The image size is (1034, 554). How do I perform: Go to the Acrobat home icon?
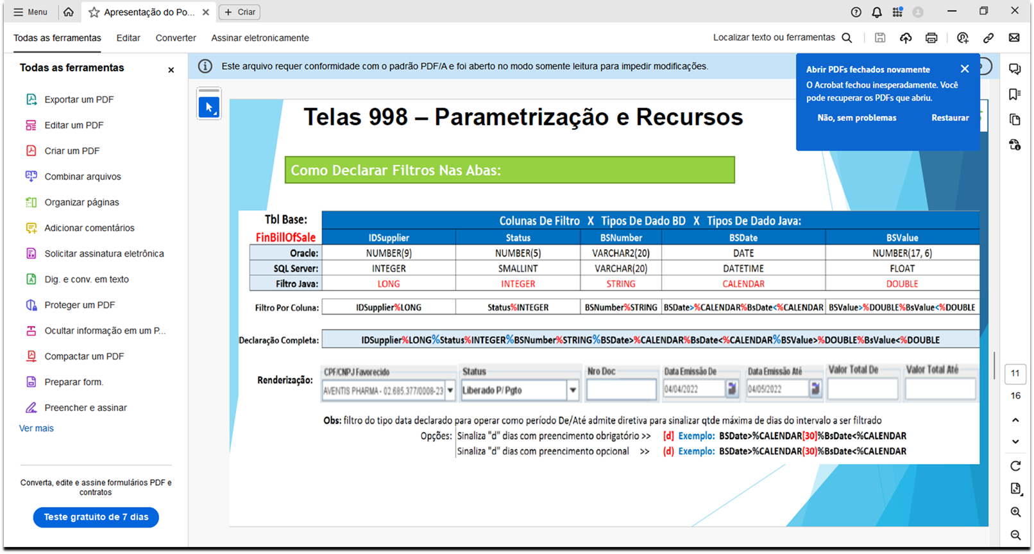pos(69,12)
